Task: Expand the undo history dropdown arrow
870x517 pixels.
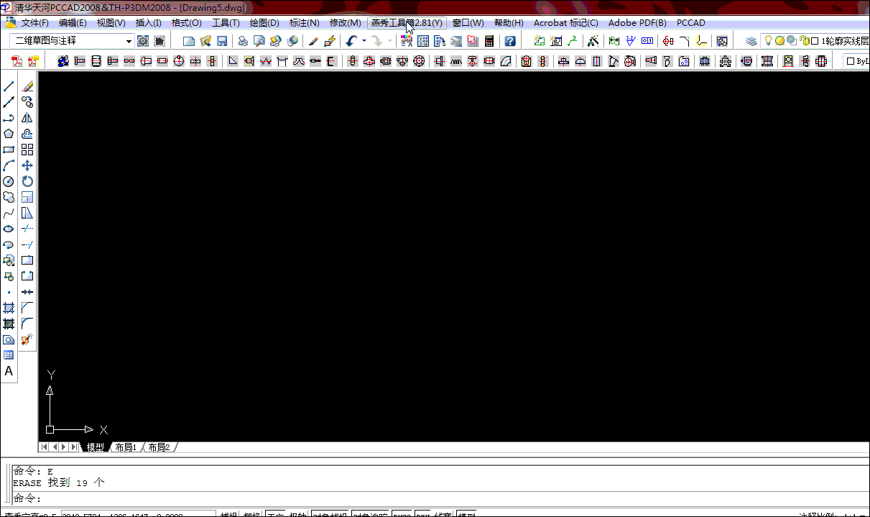Action: 364,41
